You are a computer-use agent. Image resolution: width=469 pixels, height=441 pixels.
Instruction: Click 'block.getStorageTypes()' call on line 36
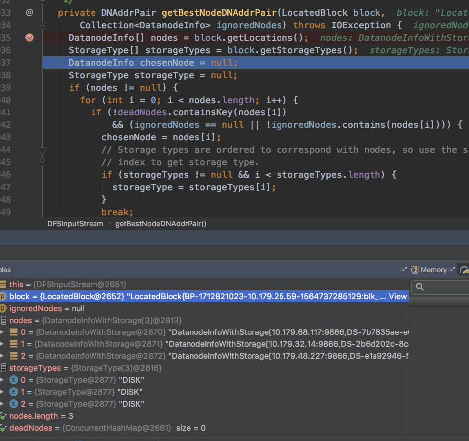tap(289, 50)
